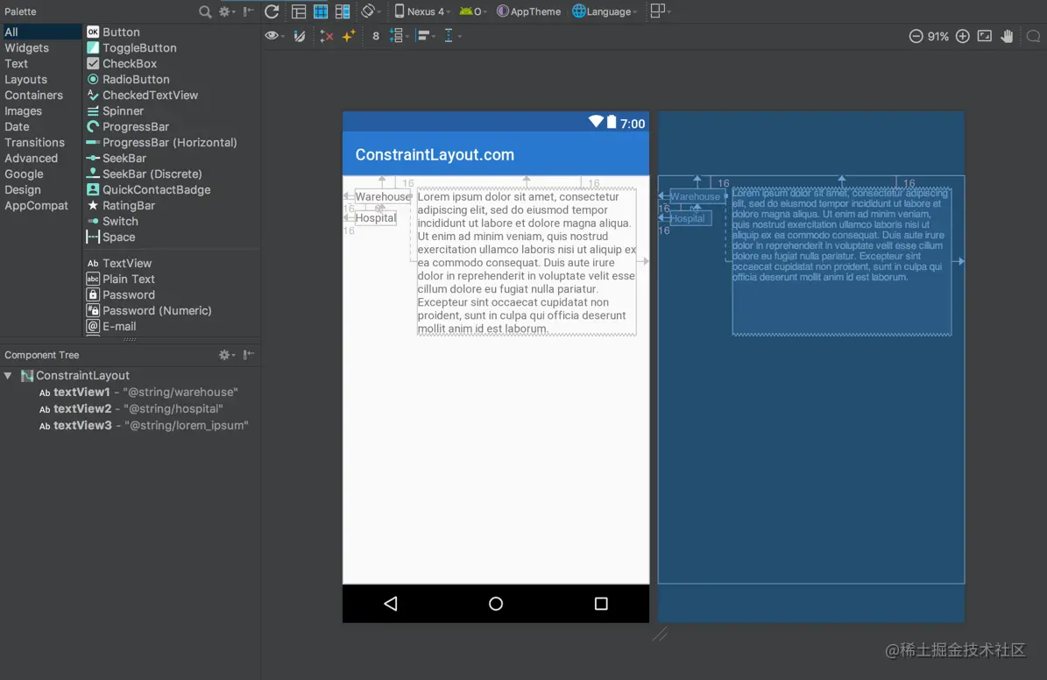Click Infer Constraints magic wand icon
Screen dimensions: 1047x680
349,36
